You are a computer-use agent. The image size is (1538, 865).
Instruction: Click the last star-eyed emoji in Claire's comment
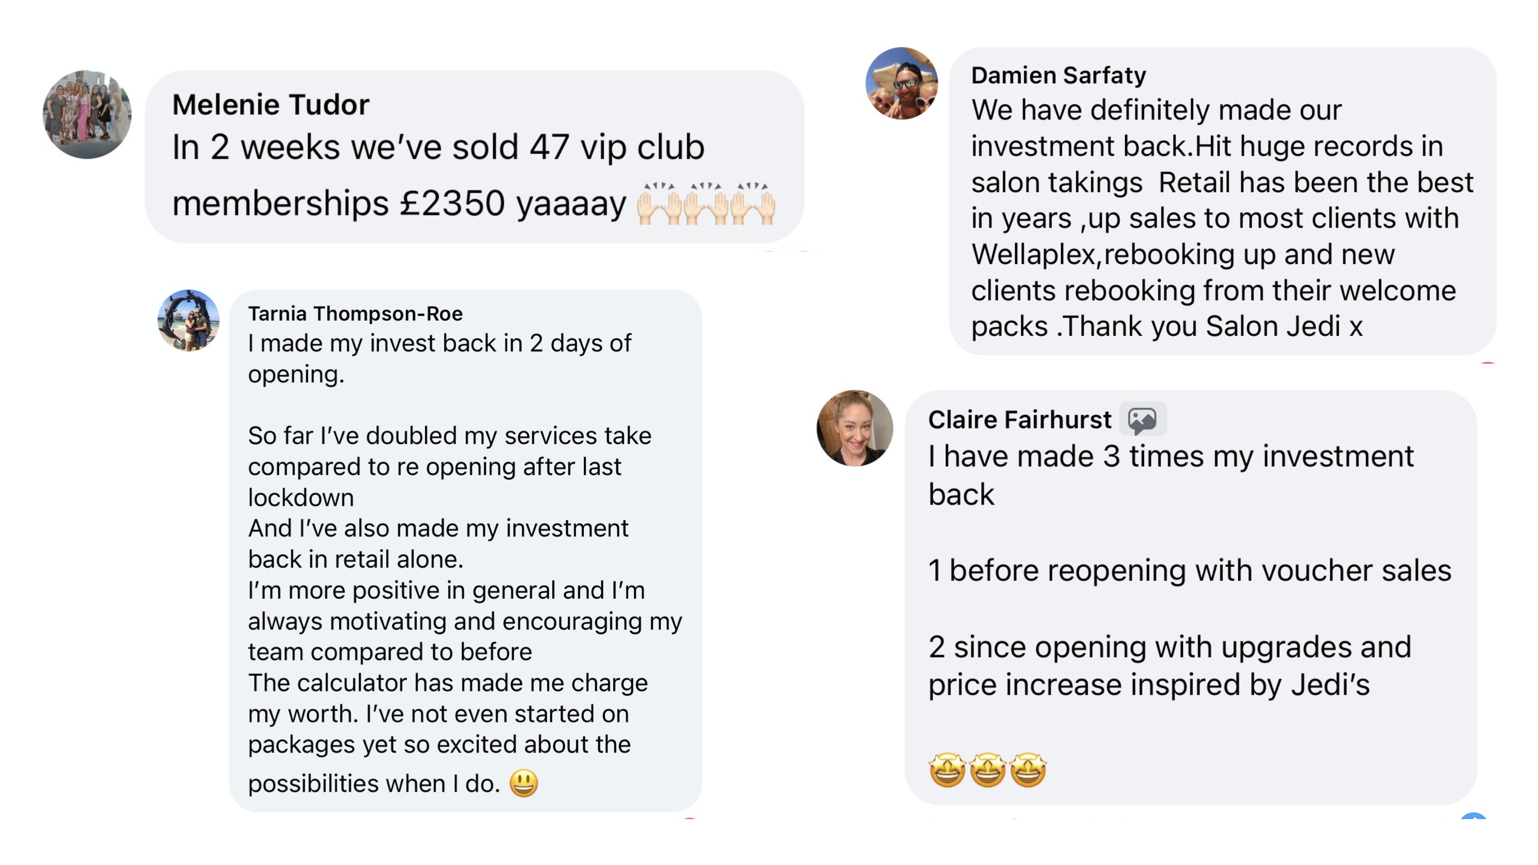point(1028,770)
